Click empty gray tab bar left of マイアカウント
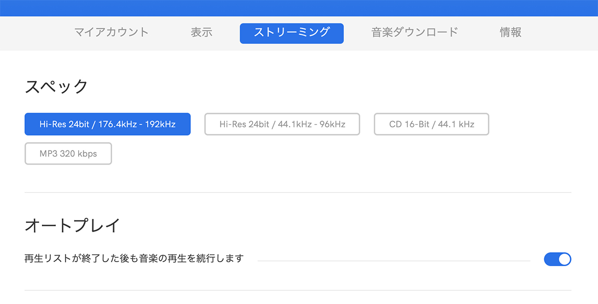Viewport: 598px width, 304px height. pyautogui.click(x=30, y=33)
